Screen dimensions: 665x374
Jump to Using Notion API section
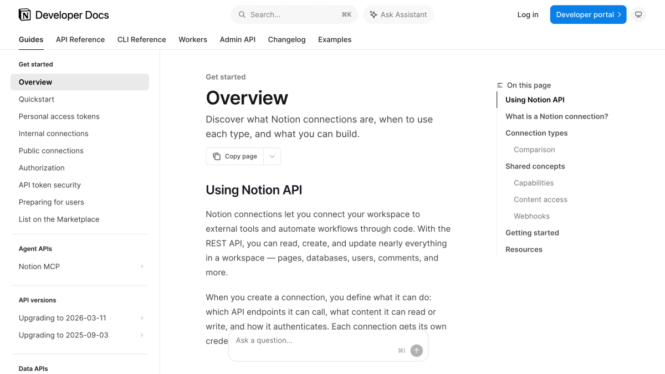tap(535, 100)
